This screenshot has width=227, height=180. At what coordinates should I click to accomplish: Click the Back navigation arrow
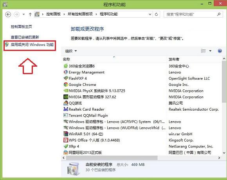pos(8,15)
